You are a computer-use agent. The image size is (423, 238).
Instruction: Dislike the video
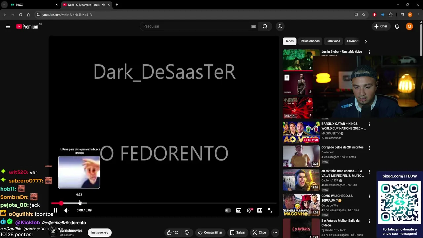pyautogui.click(x=187, y=233)
